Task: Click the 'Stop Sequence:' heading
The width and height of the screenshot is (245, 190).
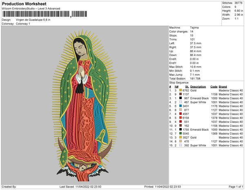Action: point(179,83)
